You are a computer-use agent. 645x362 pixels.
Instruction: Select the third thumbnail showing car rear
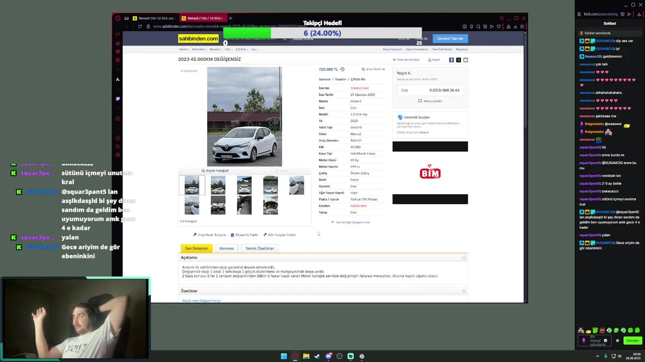coord(244,186)
